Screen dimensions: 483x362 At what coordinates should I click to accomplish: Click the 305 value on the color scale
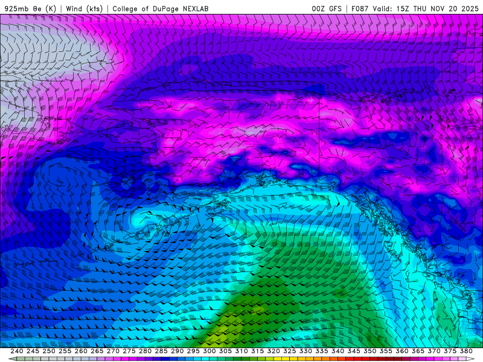pos(225,351)
